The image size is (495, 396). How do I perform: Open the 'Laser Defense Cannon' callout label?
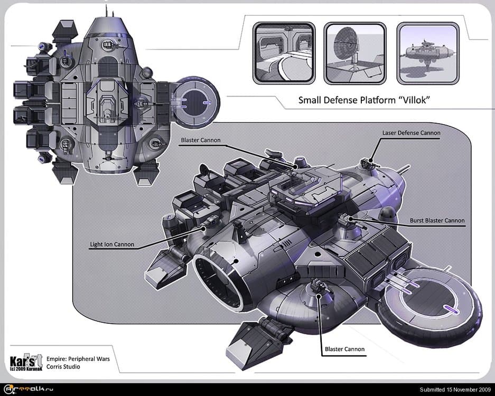click(x=411, y=133)
